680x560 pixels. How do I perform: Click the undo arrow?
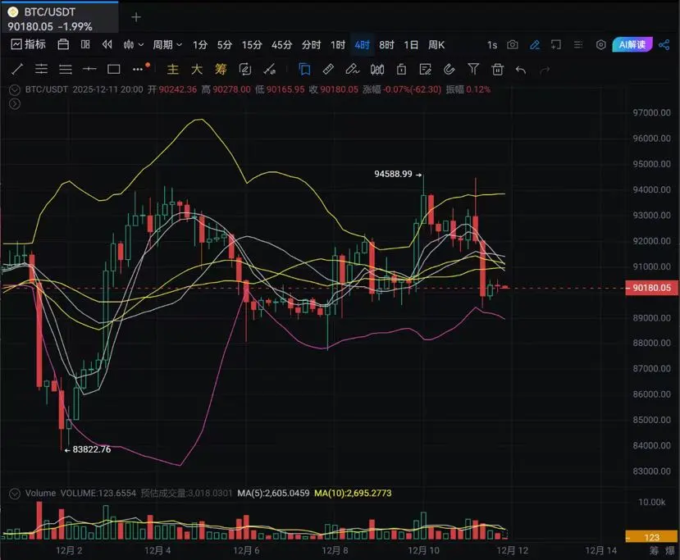[x=521, y=70]
